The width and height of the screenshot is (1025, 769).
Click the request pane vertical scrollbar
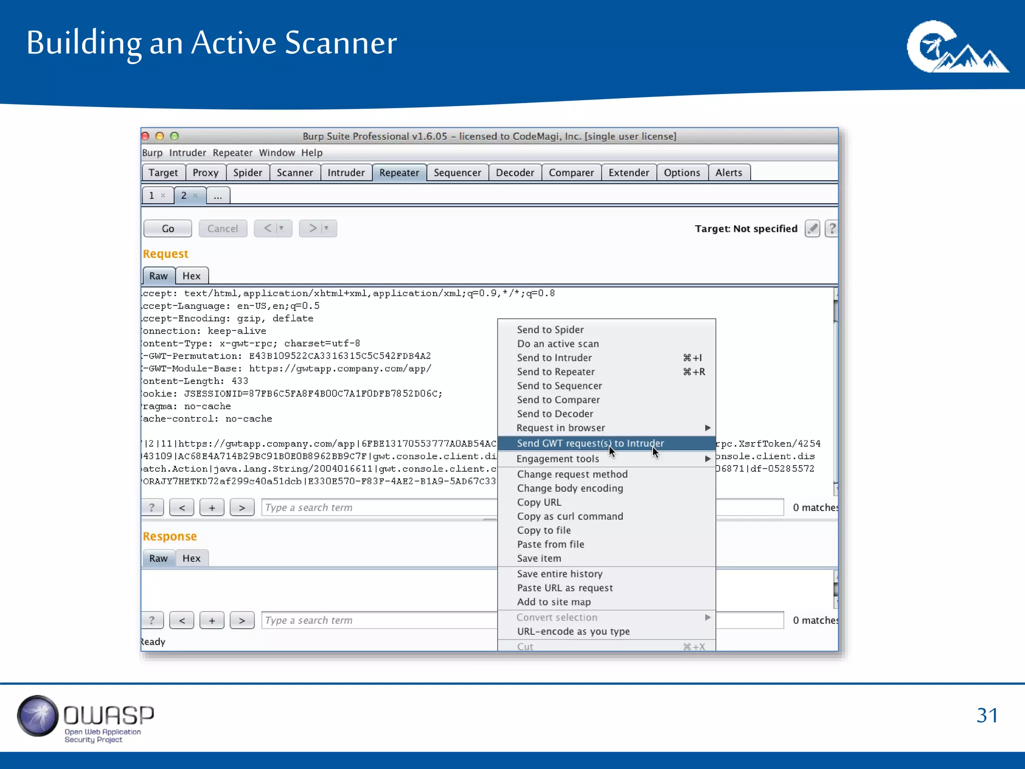(x=835, y=391)
